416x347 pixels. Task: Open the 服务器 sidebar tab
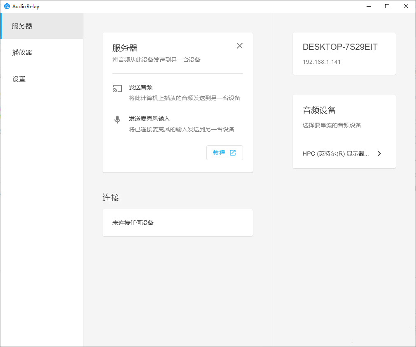(x=42, y=26)
